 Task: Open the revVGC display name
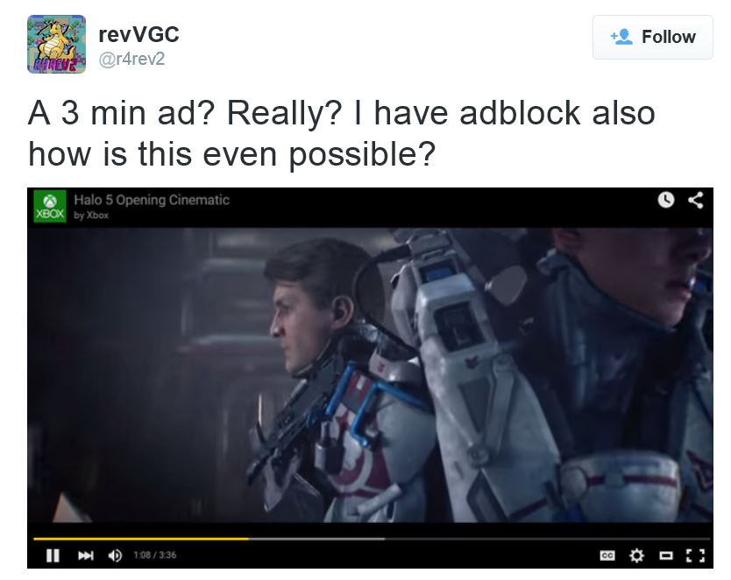138,34
